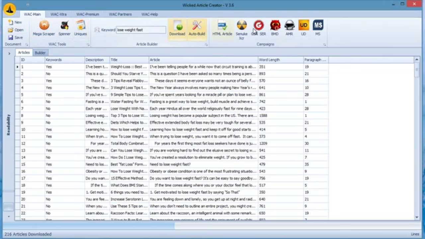Viewport: 425px width, 239px height.
Task: Click '216 Articles Downloaded' status text
Action: [x=28, y=234]
